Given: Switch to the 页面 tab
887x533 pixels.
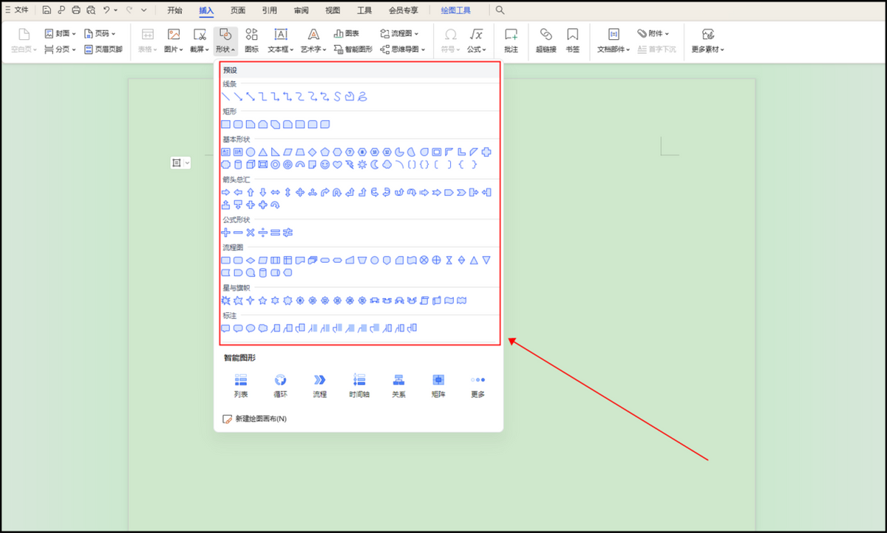Looking at the screenshot, I should click(x=238, y=10).
